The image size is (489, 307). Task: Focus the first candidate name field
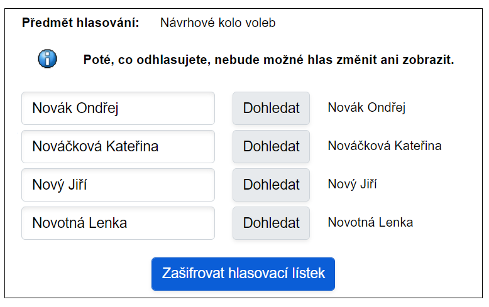(x=118, y=109)
